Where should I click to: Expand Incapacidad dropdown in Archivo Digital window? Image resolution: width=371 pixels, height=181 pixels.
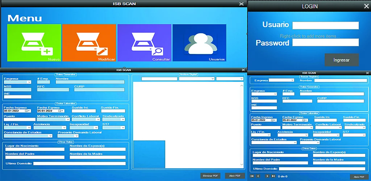pyautogui.click(x=96, y=128)
